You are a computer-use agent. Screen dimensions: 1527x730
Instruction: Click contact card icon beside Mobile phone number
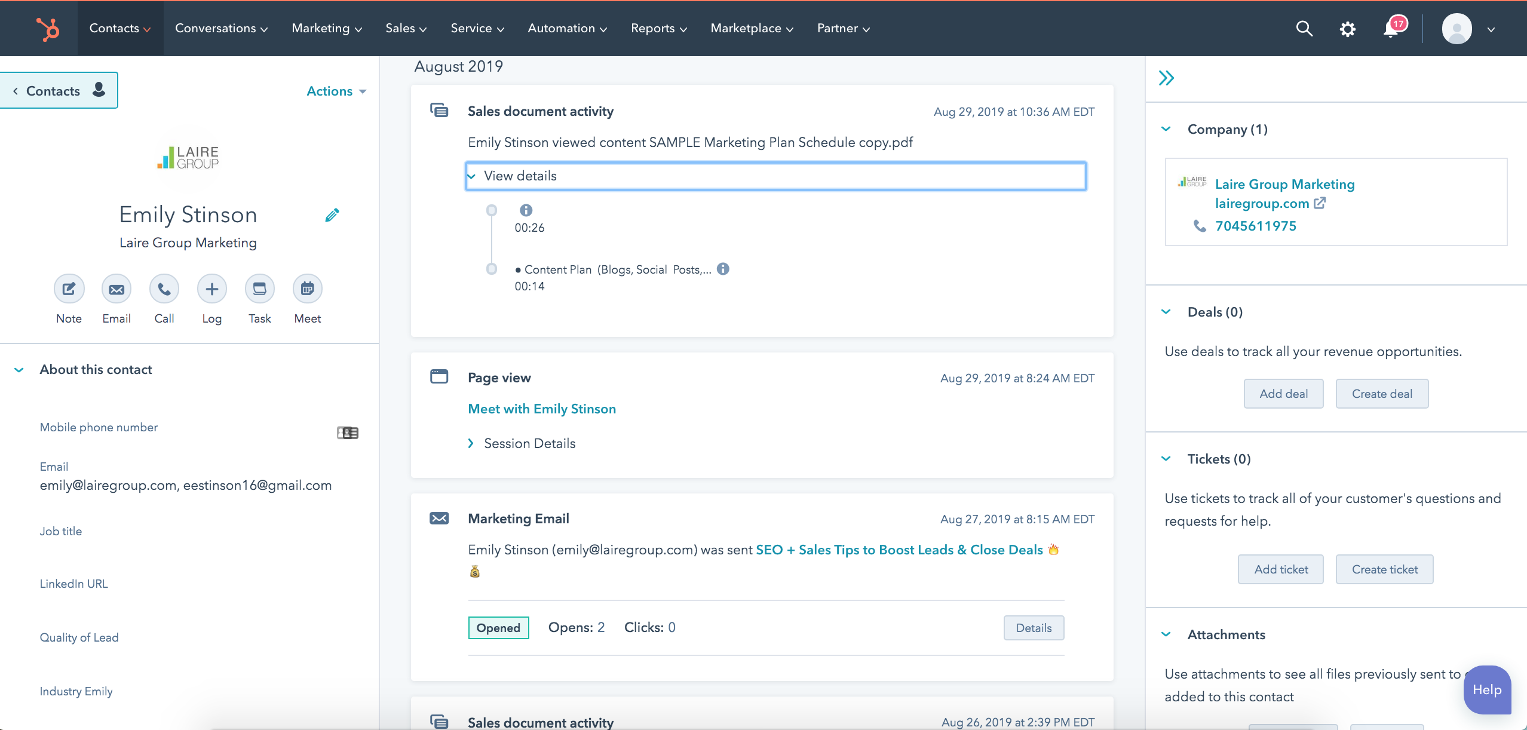348,433
